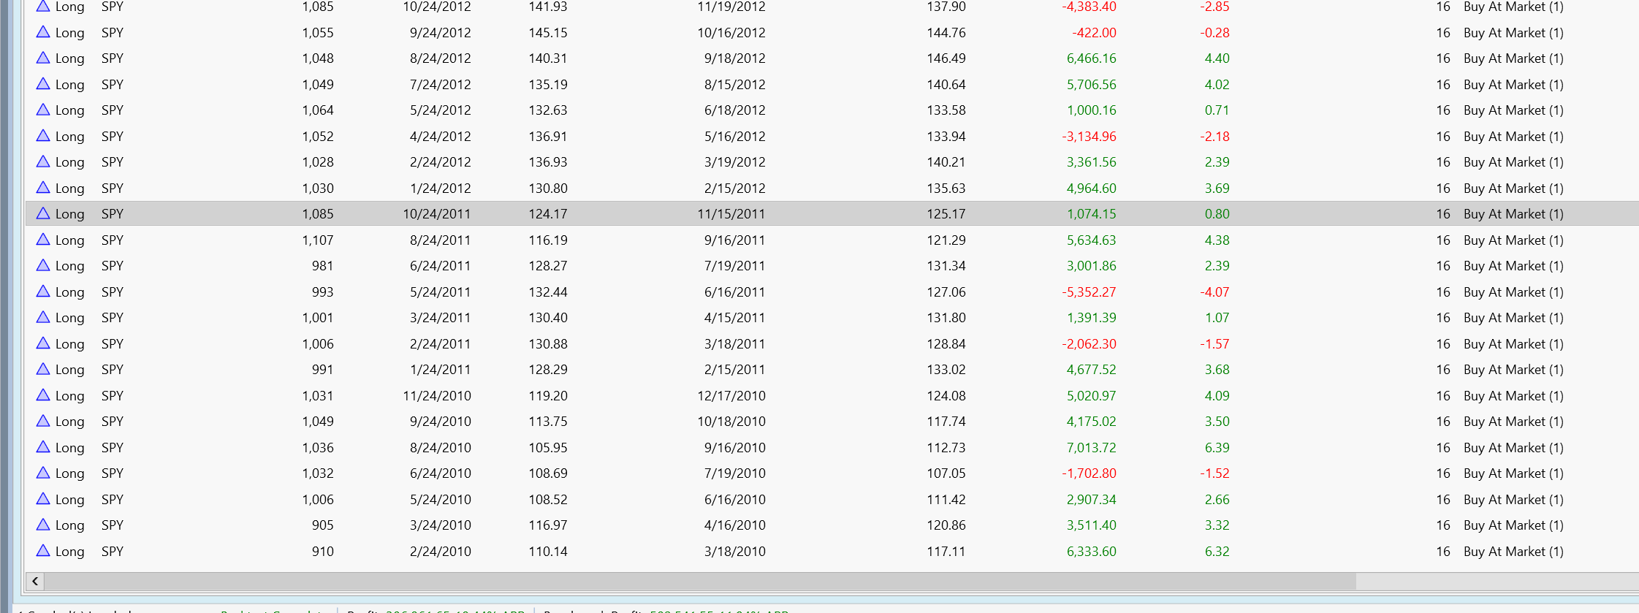Click the Long triangle icon for the 10/24/2011 trade
Viewport: 1639px width, 613px height.
pyautogui.click(x=43, y=213)
